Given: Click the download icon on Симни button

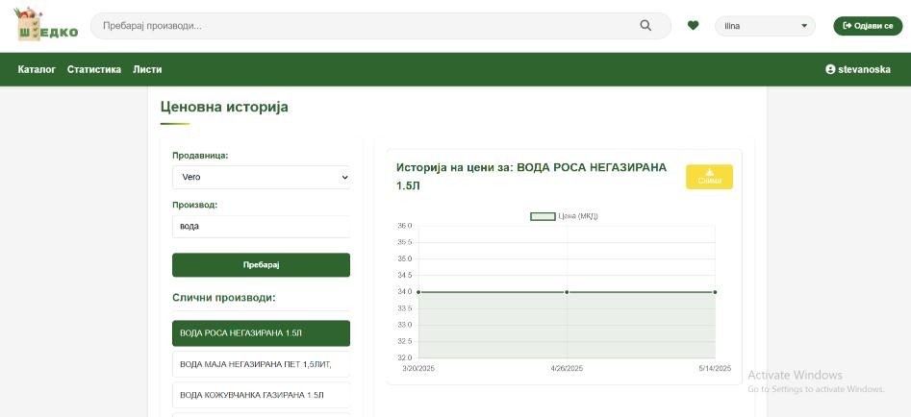Looking at the screenshot, I should tap(709, 172).
